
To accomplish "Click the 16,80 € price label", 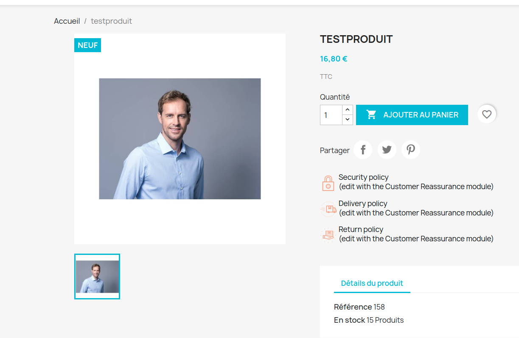I will tap(334, 59).
